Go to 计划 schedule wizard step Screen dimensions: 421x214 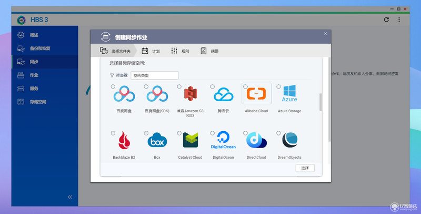click(151, 51)
